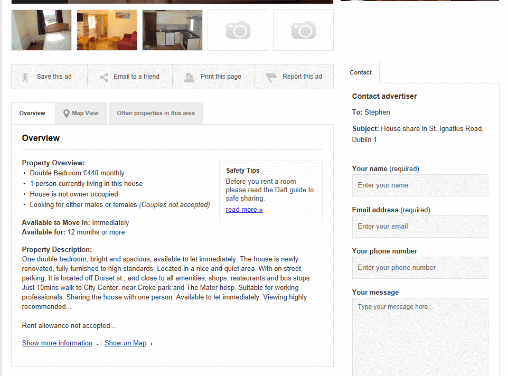
Task: Open the bedroom photo thumbnail
Action: (x=42, y=30)
